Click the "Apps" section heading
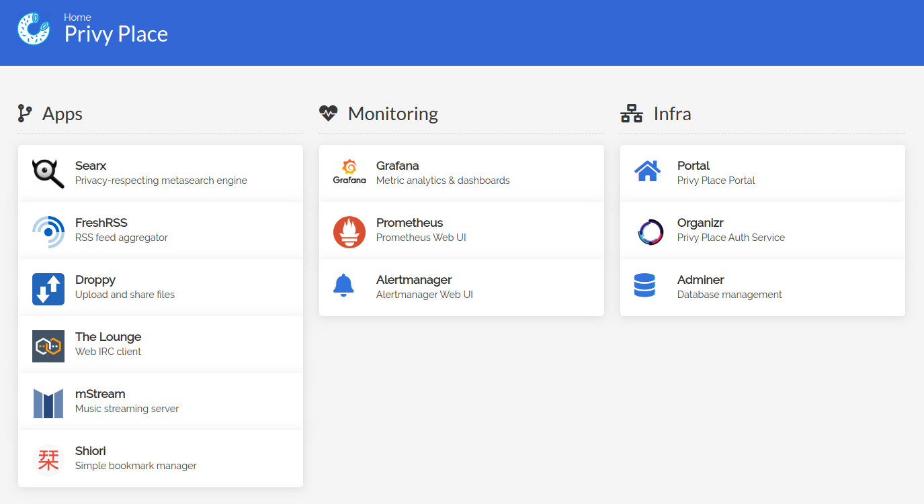Viewport: 924px width, 504px height. 62,113
